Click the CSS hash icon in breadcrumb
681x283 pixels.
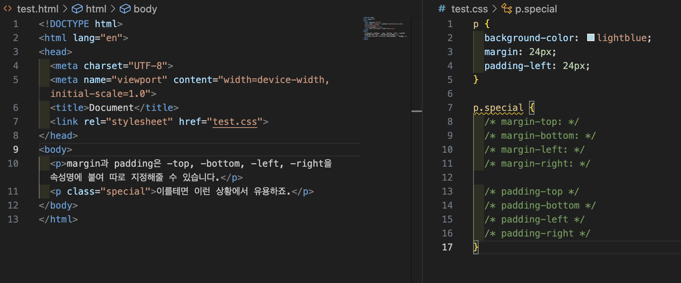442,9
